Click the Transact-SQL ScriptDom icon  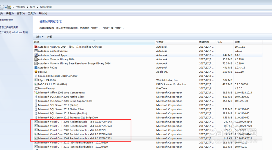pos(36,118)
